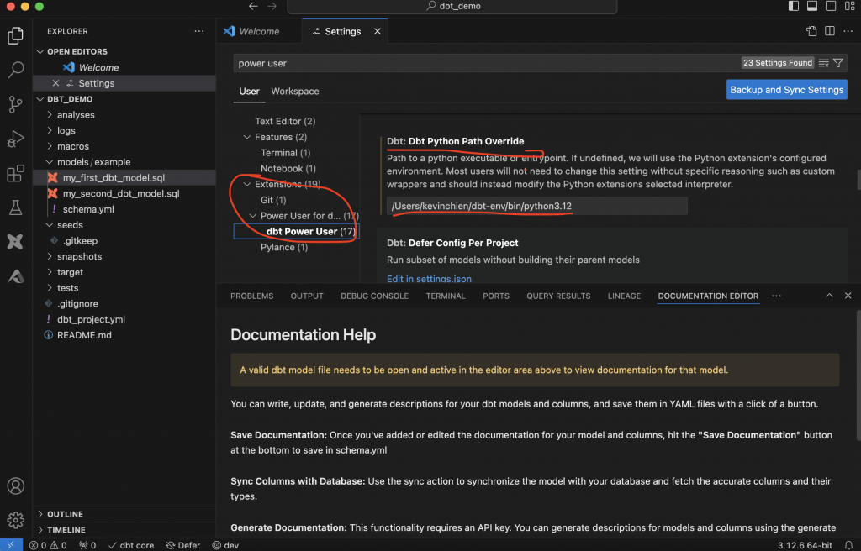
Task: Toggle the primary sidebar layout icon
Action: coord(794,6)
